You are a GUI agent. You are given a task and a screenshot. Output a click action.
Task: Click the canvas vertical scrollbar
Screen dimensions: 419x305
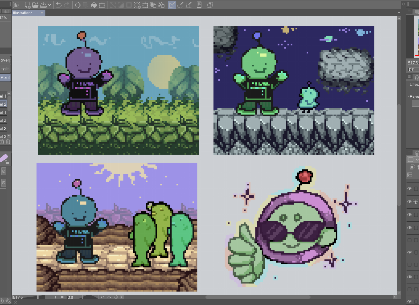[399, 155]
